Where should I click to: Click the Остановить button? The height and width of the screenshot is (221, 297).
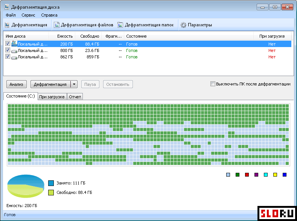click(x=118, y=84)
